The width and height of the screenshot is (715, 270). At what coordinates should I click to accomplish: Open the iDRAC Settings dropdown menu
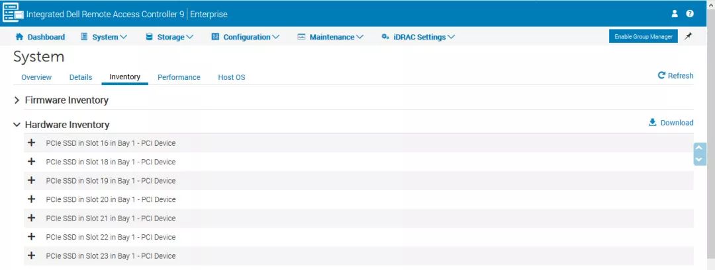pyautogui.click(x=418, y=37)
